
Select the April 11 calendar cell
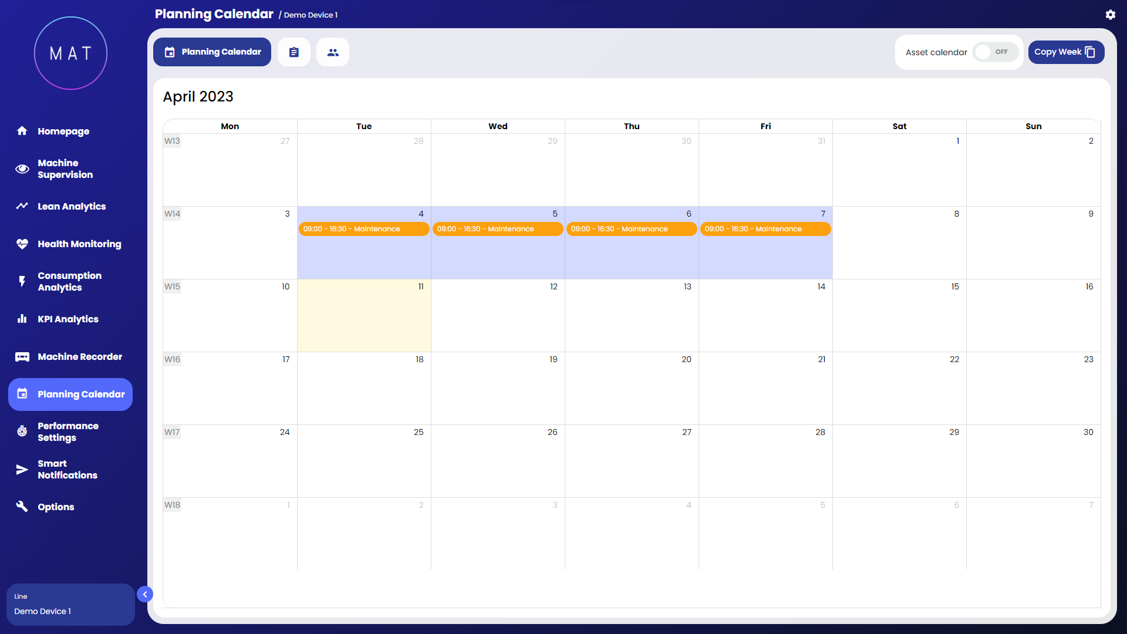coord(364,317)
